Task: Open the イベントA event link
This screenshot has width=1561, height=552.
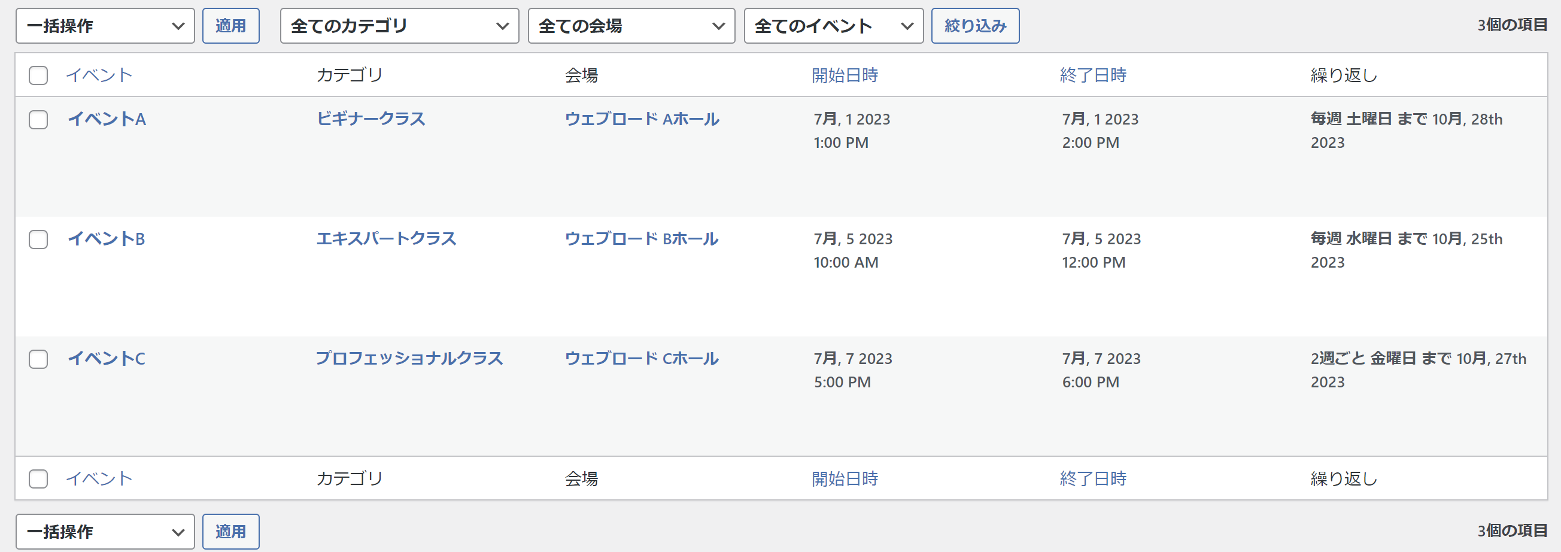Action: click(x=107, y=119)
